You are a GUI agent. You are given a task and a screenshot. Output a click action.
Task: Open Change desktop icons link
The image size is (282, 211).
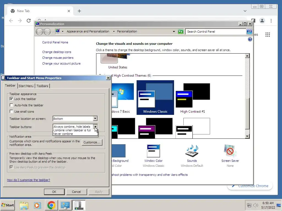[57, 52]
